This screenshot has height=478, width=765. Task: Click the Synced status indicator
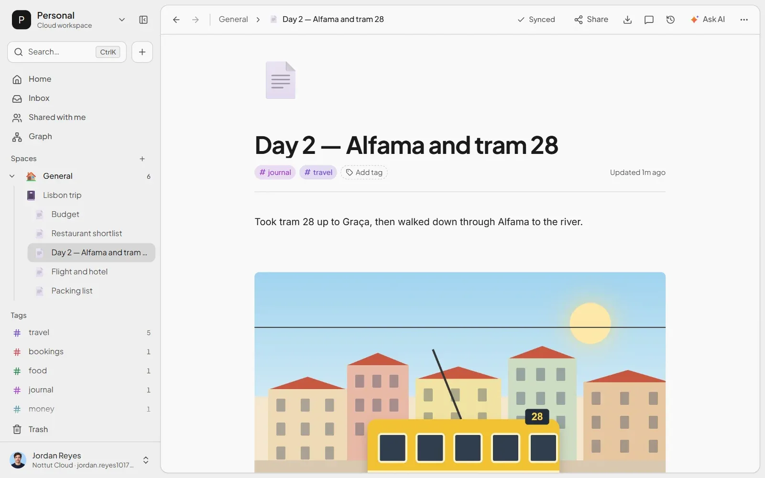tap(536, 20)
